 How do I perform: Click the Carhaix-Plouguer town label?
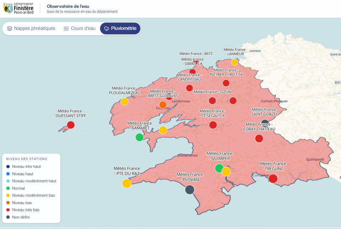274,101
